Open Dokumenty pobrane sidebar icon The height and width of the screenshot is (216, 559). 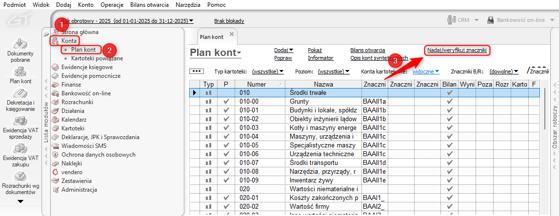(x=20, y=45)
